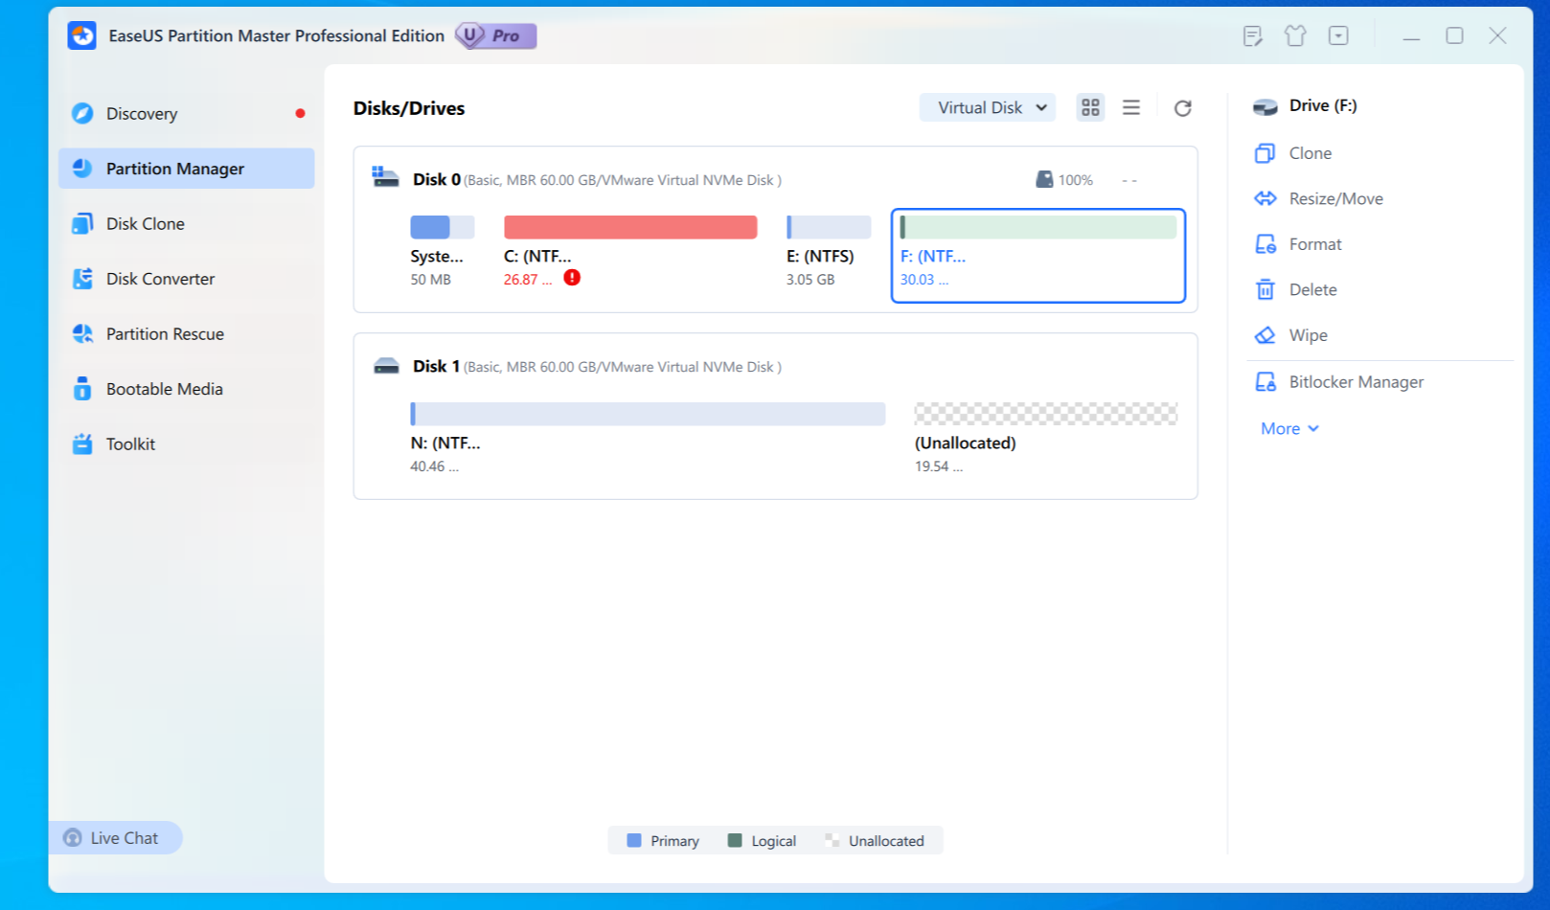Click the Bootable Media USB icon
Image resolution: width=1550 pixels, height=910 pixels.
click(82, 389)
